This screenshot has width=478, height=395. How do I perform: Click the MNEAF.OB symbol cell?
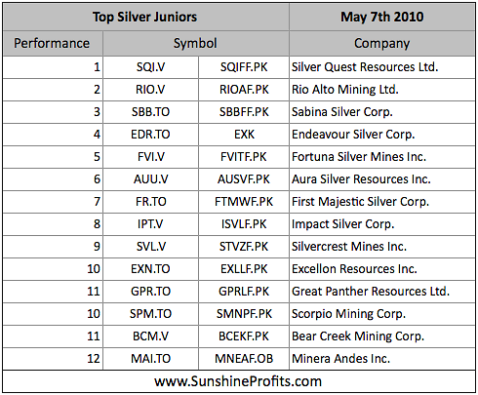(244, 359)
